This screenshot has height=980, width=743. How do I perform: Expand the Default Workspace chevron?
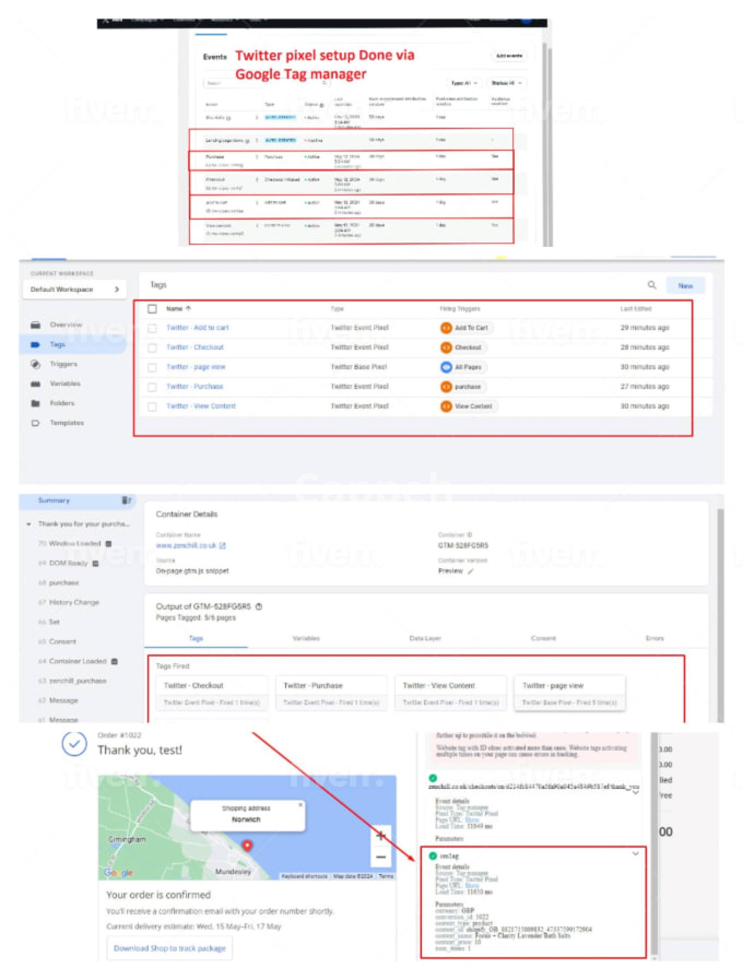tap(116, 289)
